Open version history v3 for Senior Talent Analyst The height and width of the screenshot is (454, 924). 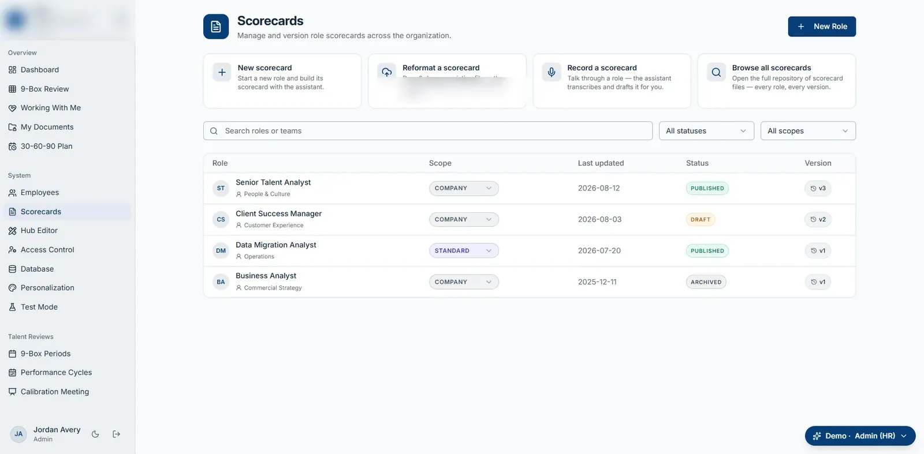pos(818,189)
